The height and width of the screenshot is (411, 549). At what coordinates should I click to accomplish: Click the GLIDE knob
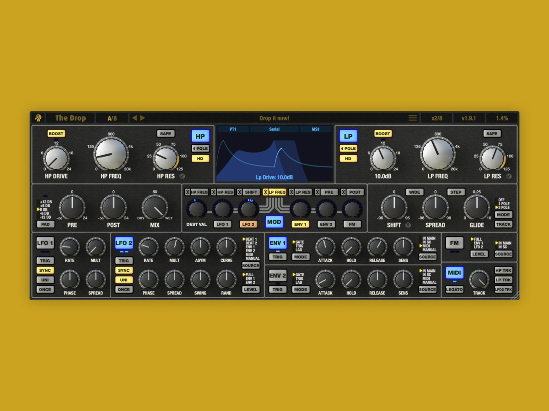pos(477,207)
